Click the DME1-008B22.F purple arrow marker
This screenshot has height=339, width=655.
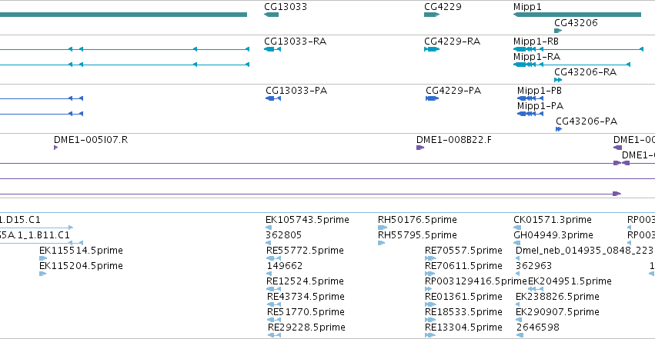click(420, 148)
